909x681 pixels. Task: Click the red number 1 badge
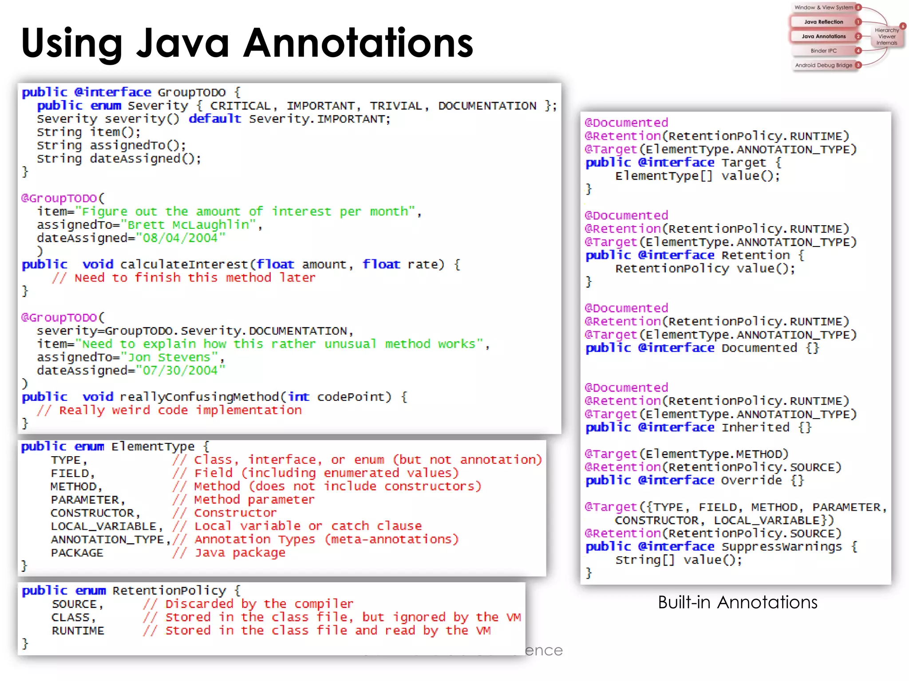coord(858,22)
